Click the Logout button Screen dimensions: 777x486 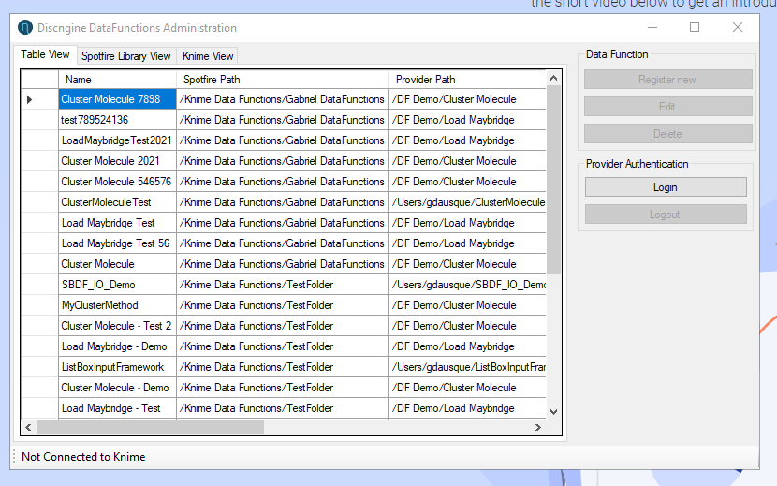(x=666, y=214)
